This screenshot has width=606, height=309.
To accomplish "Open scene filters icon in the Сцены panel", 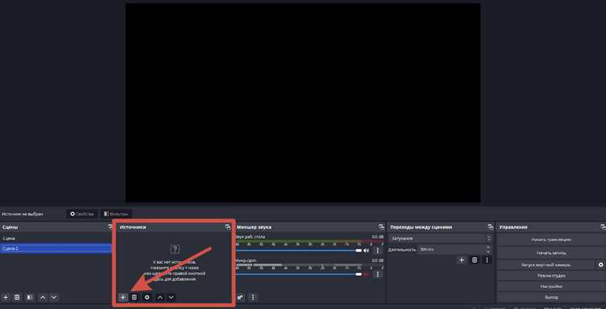I will [x=30, y=298].
